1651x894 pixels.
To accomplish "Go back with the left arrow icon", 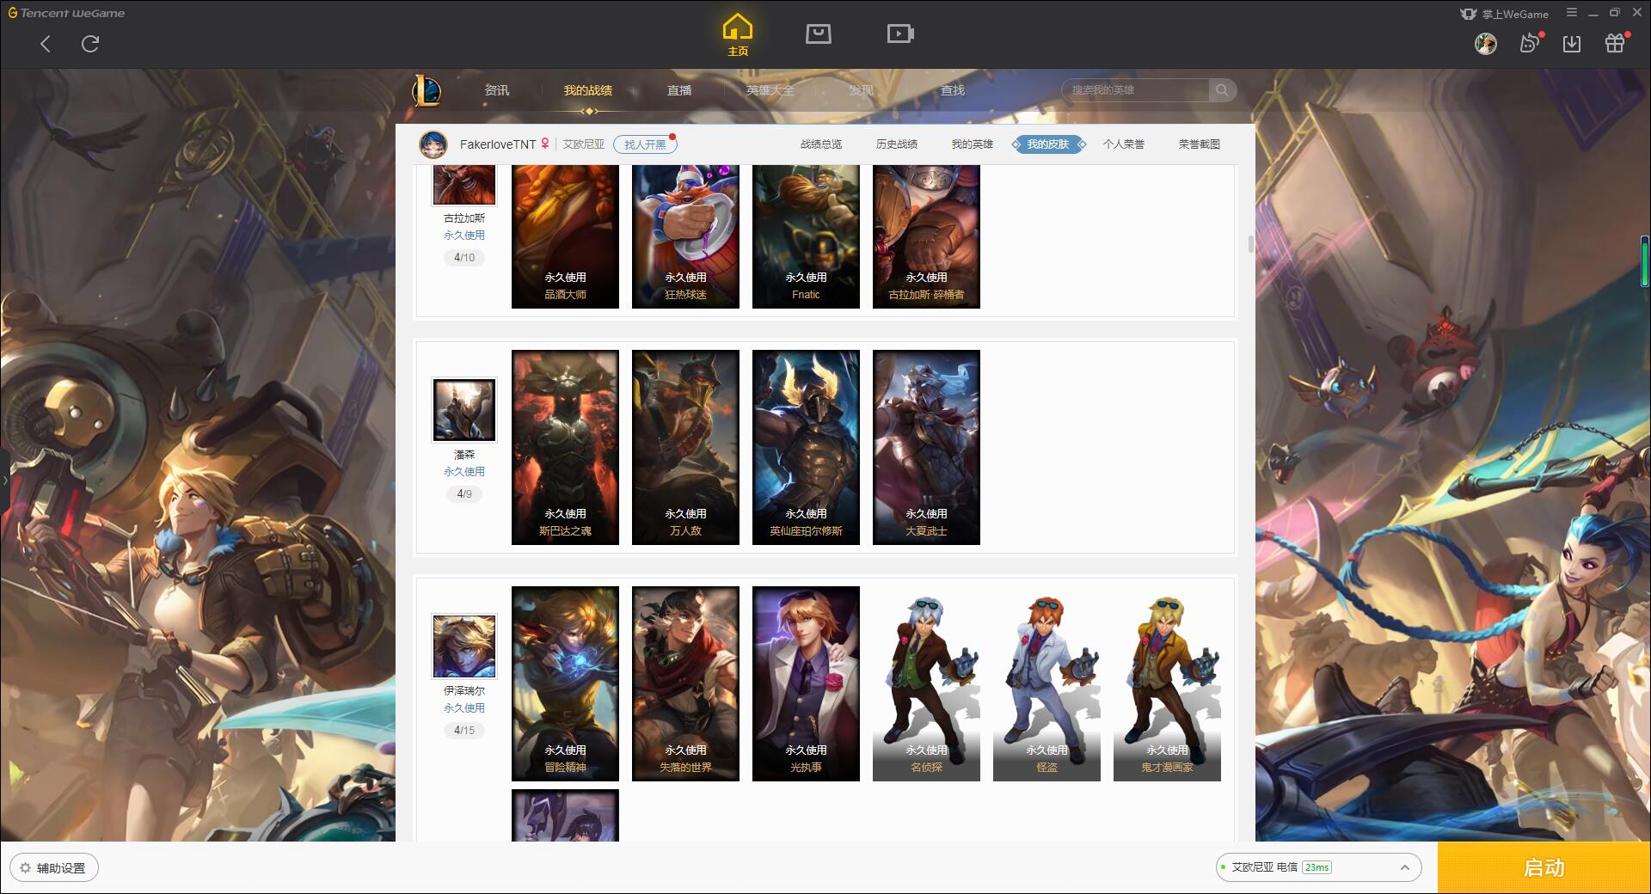I will pyautogui.click(x=46, y=44).
